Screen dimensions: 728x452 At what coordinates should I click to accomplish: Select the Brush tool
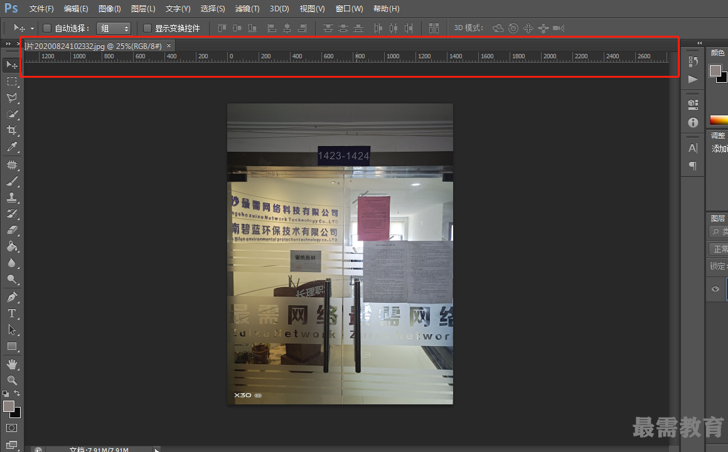(11, 181)
